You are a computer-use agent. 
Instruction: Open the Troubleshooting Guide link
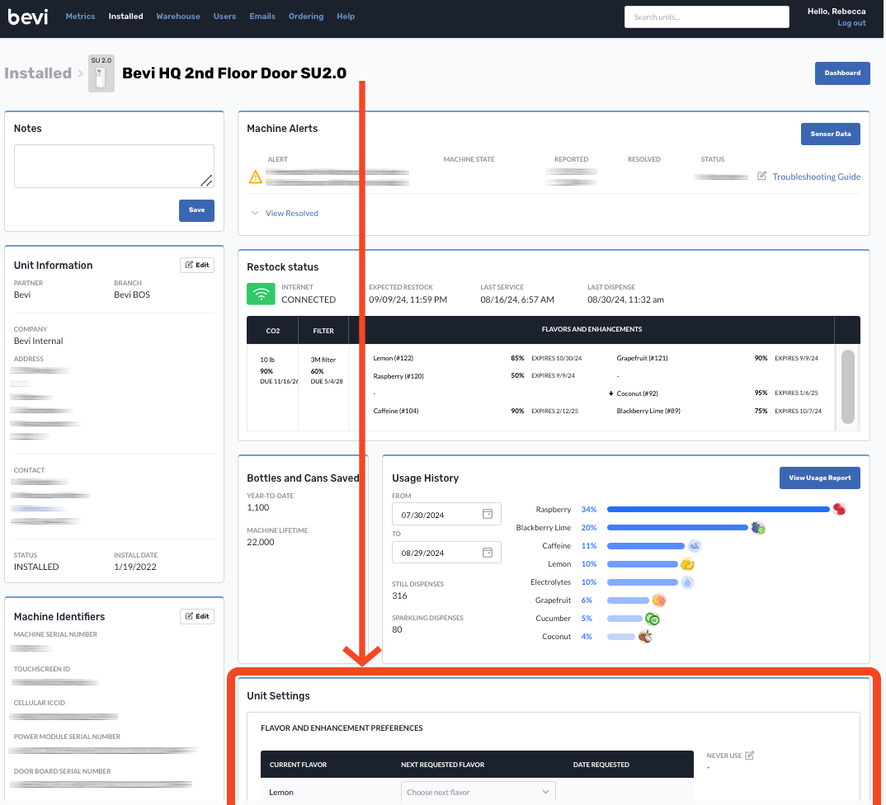[x=816, y=177]
